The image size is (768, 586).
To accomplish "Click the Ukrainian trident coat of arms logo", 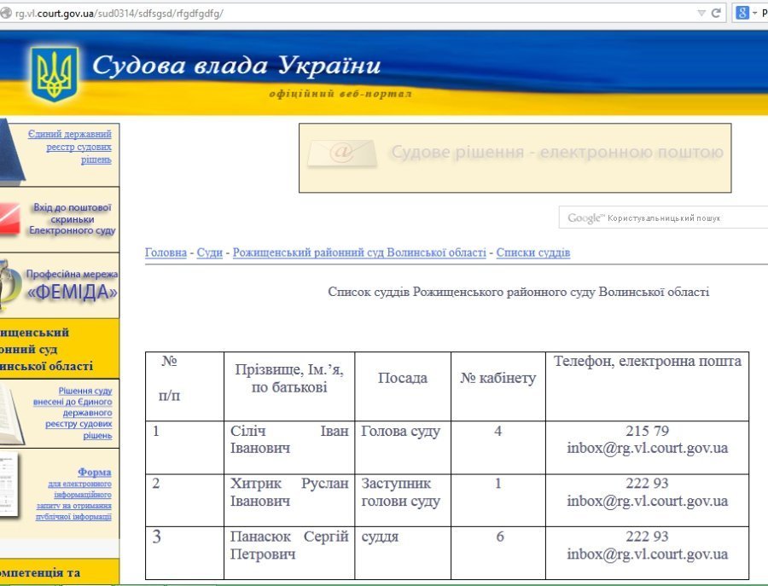I will (55, 73).
